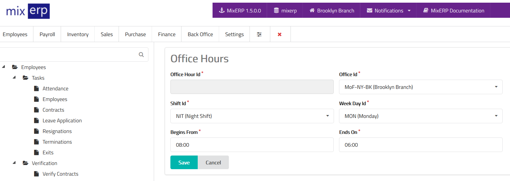Click the search magnifier icon in sidebar
The width and height of the screenshot is (510, 181).
click(141, 55)
